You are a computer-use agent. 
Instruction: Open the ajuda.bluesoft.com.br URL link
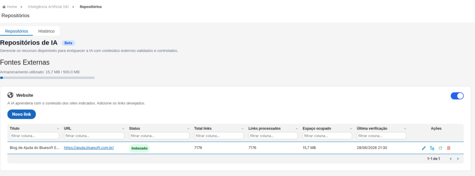(x=89, y=148)
